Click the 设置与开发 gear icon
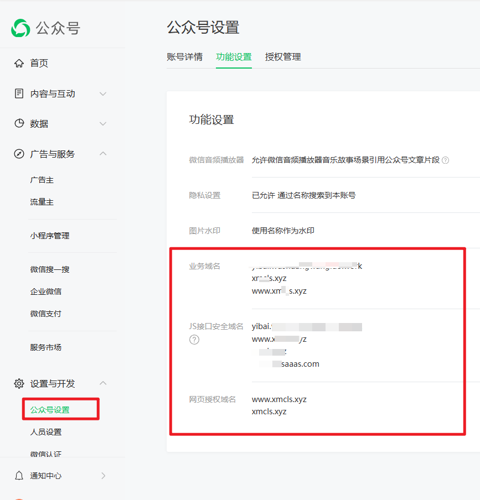This screenshot has width=480, height=500. pos(19,383)
